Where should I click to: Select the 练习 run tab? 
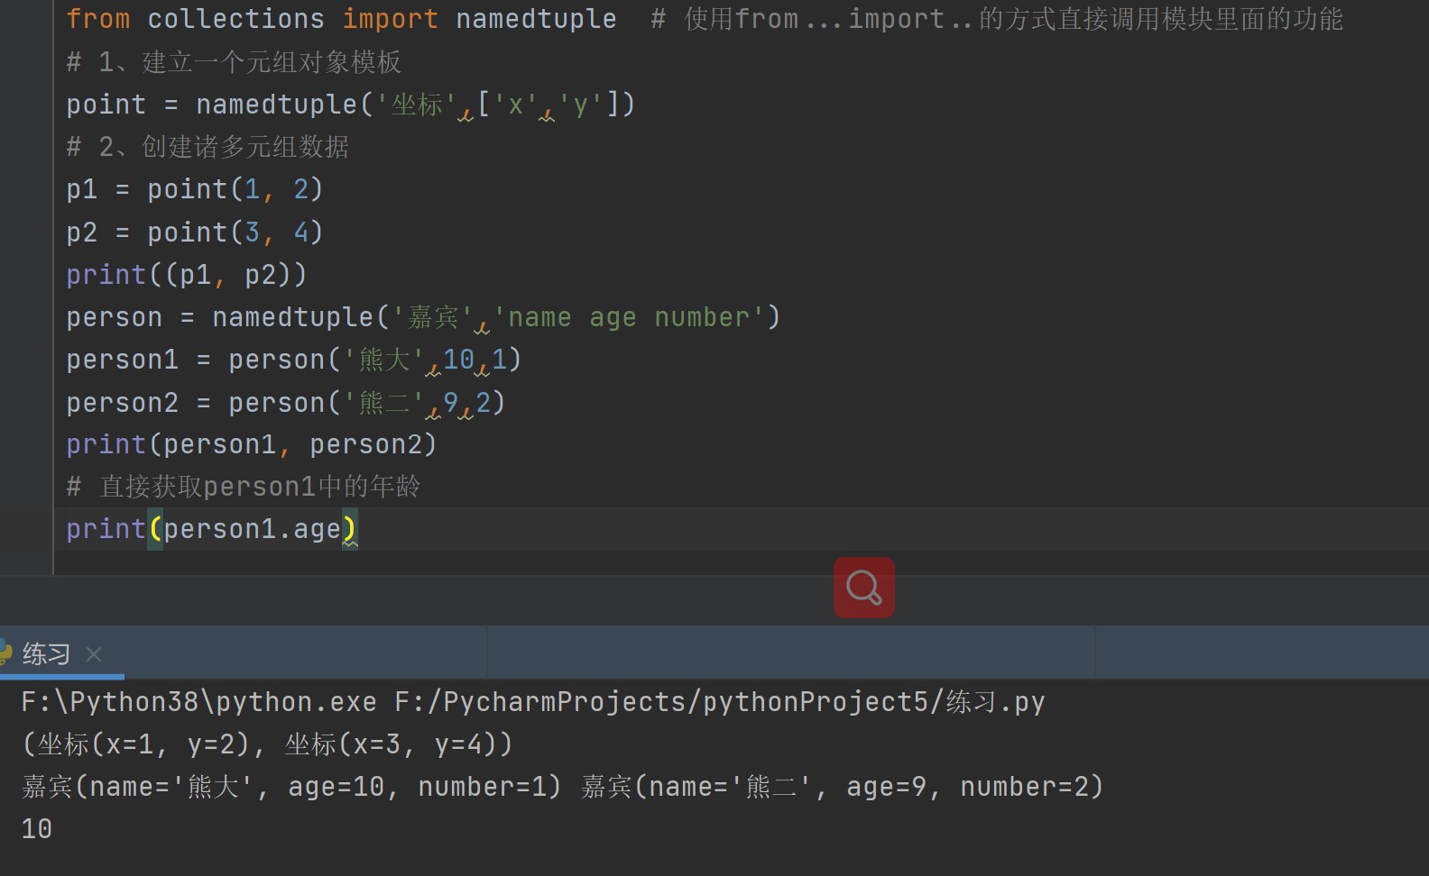point(46,654)
